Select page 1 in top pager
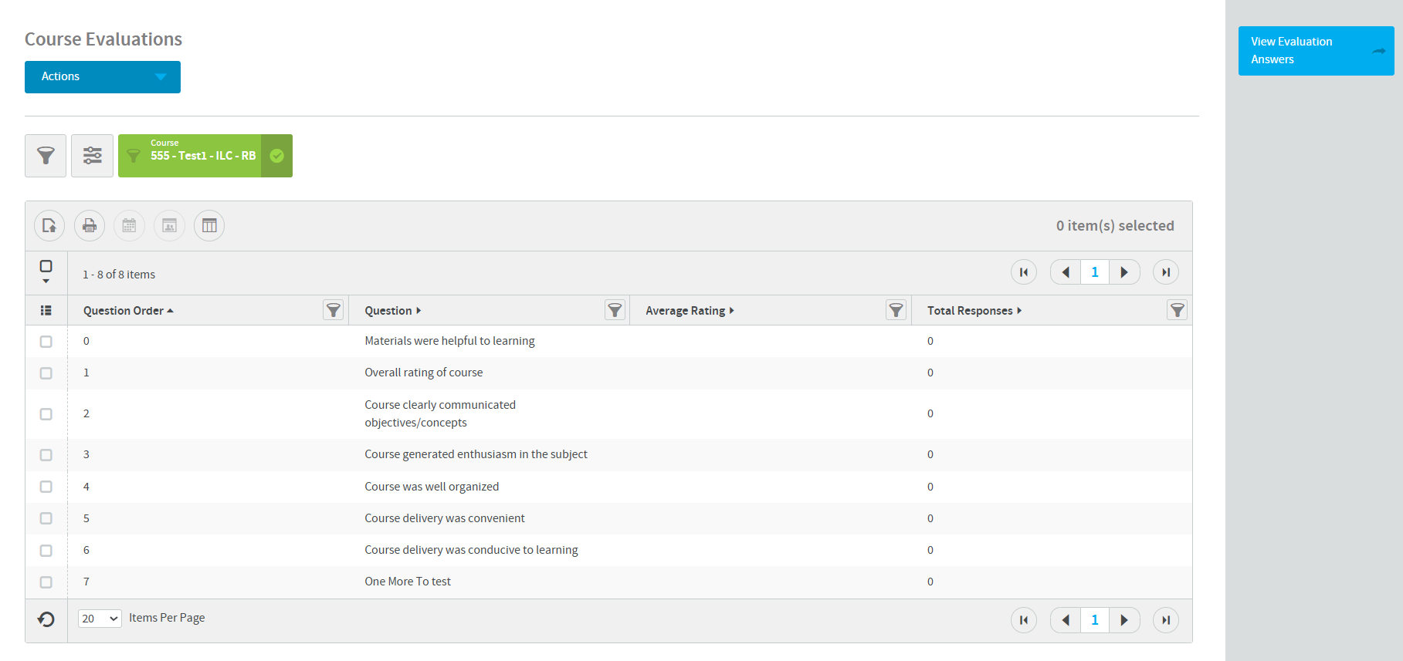The height and width of the screenshot is (661, 1403). [x=1095, y=272]
